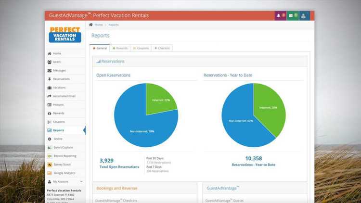
Task: Click the Perfect Vacation Rentals logo
Action: [x=65, y=35]
